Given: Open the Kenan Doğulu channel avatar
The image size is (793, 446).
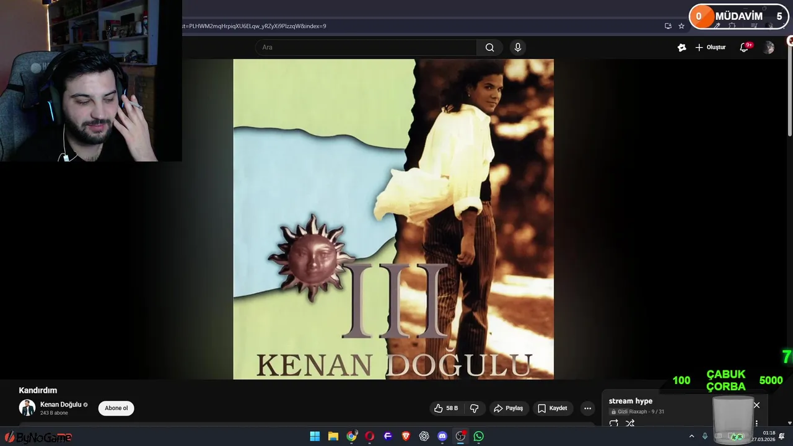Looking at the screenshot, I should (27, 408).
